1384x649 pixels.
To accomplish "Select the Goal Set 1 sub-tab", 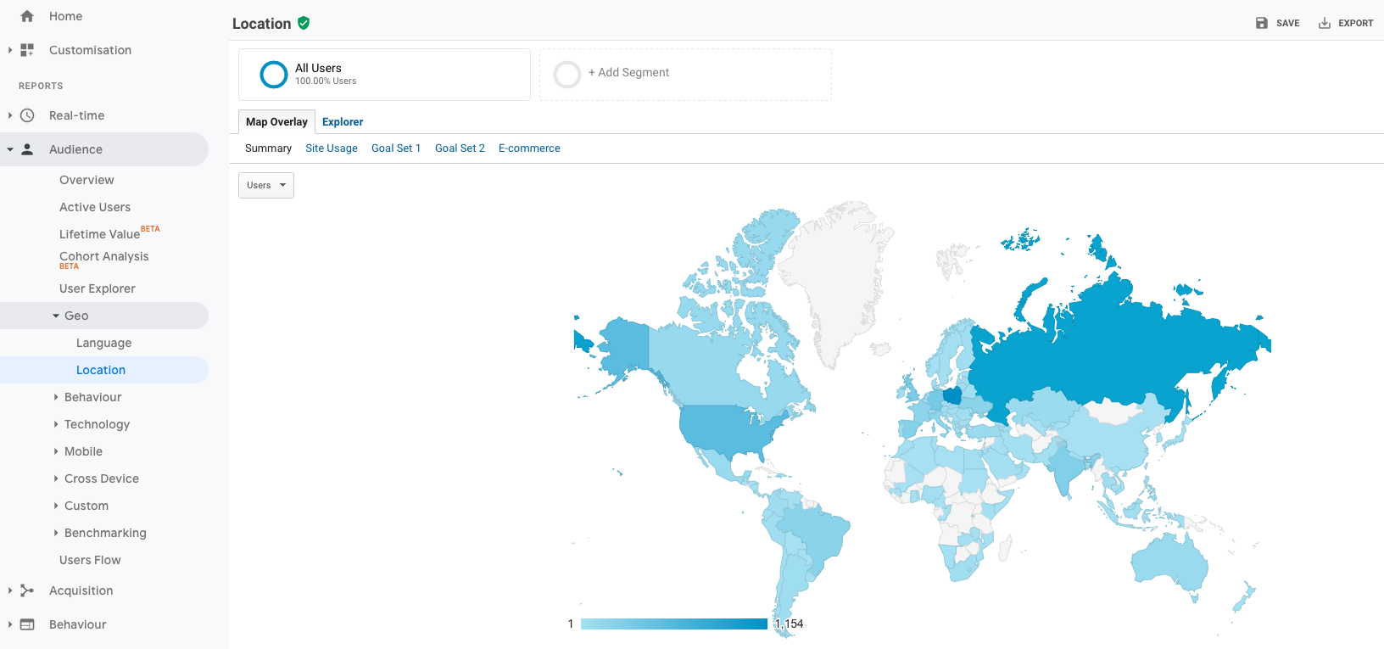I will click(x=396, y=148).
